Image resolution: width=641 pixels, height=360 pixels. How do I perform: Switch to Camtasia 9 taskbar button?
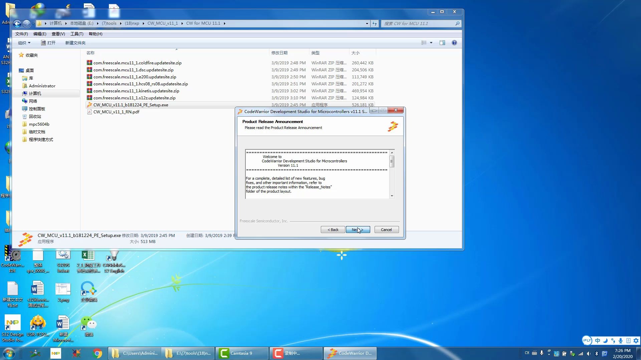tap(242, 353)
